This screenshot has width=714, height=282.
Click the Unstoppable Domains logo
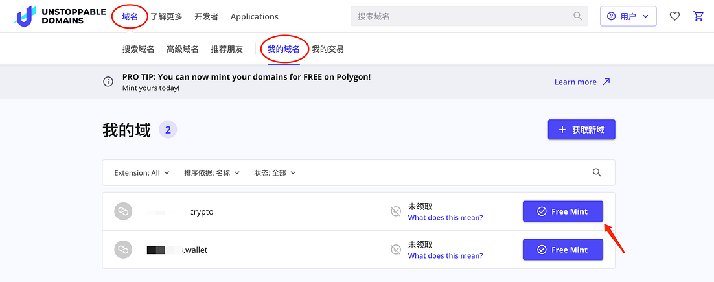pos(59,16)
